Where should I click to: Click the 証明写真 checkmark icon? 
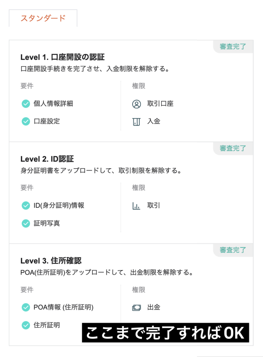[x=26, y=223]
